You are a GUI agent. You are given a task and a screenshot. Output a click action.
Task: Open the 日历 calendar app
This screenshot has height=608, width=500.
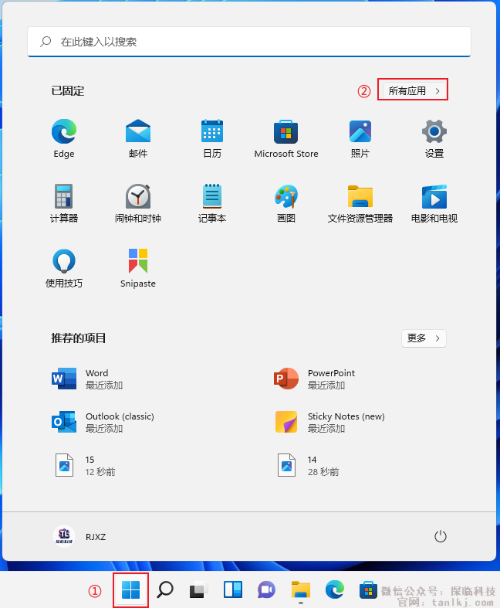click(x=212, y=138)
